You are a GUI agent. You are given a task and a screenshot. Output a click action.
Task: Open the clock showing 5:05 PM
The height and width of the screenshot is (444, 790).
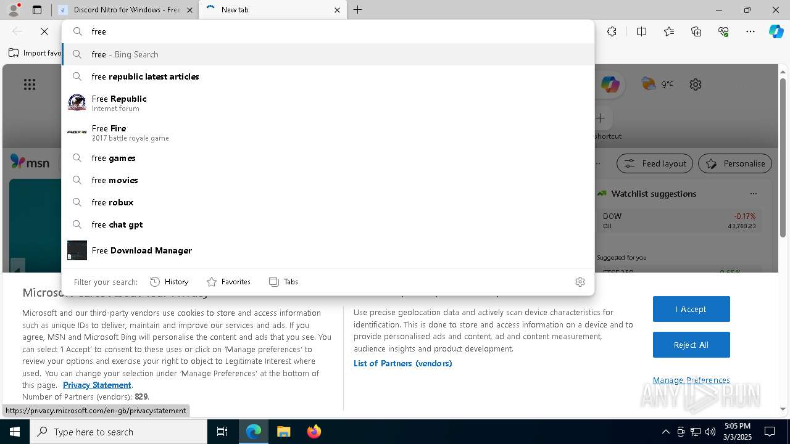pyautogui.click(x=737, y=432)
